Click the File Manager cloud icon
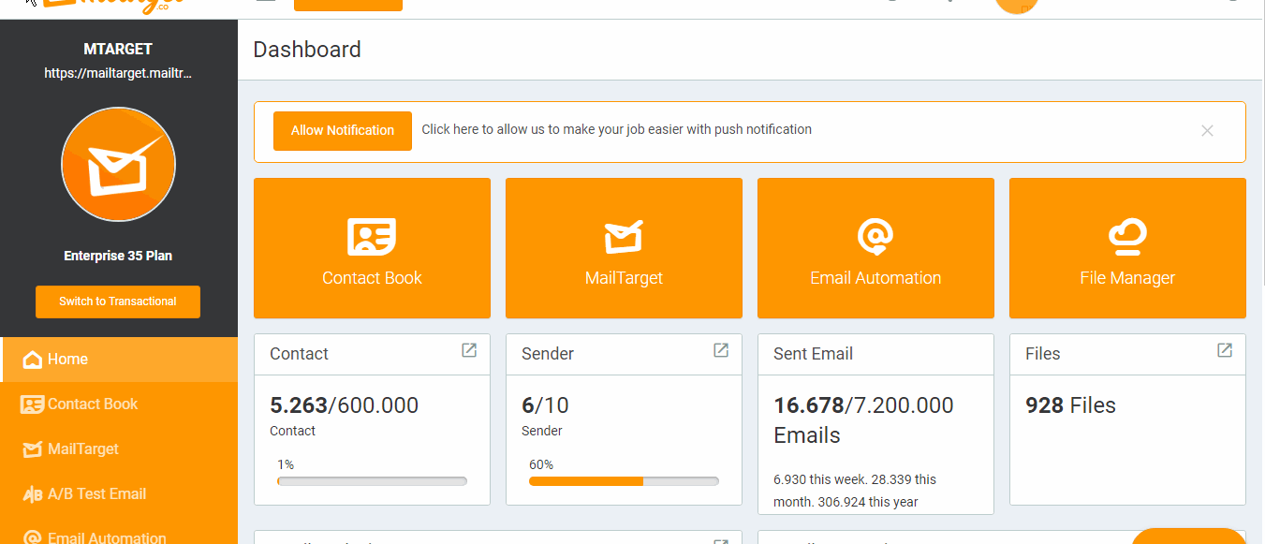Image resolution: width=1265 pixels, height=544 pixels. click(1127, 236)
